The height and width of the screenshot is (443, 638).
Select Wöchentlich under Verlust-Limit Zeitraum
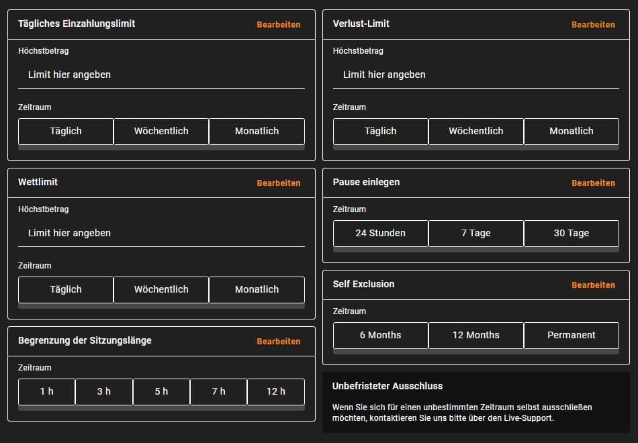tap(475, 131)
